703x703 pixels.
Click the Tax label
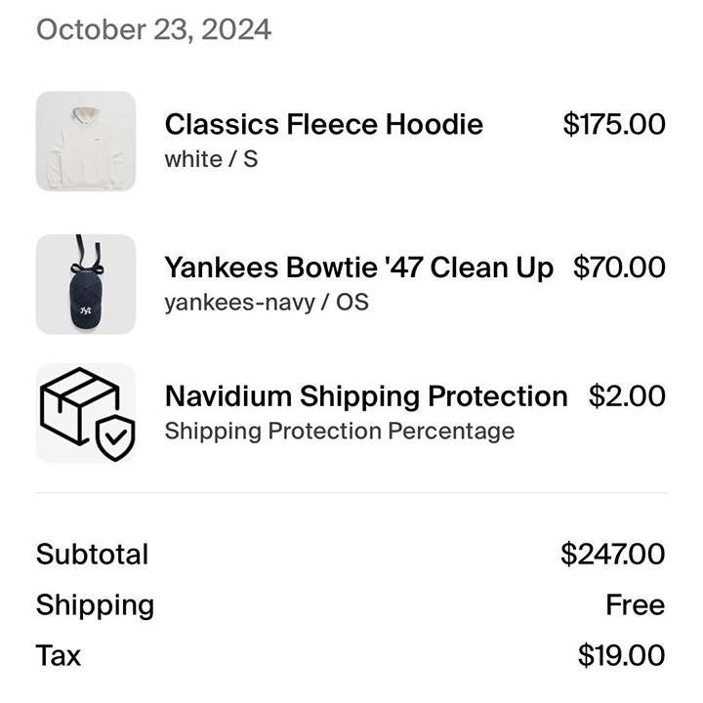pos(59,655)
